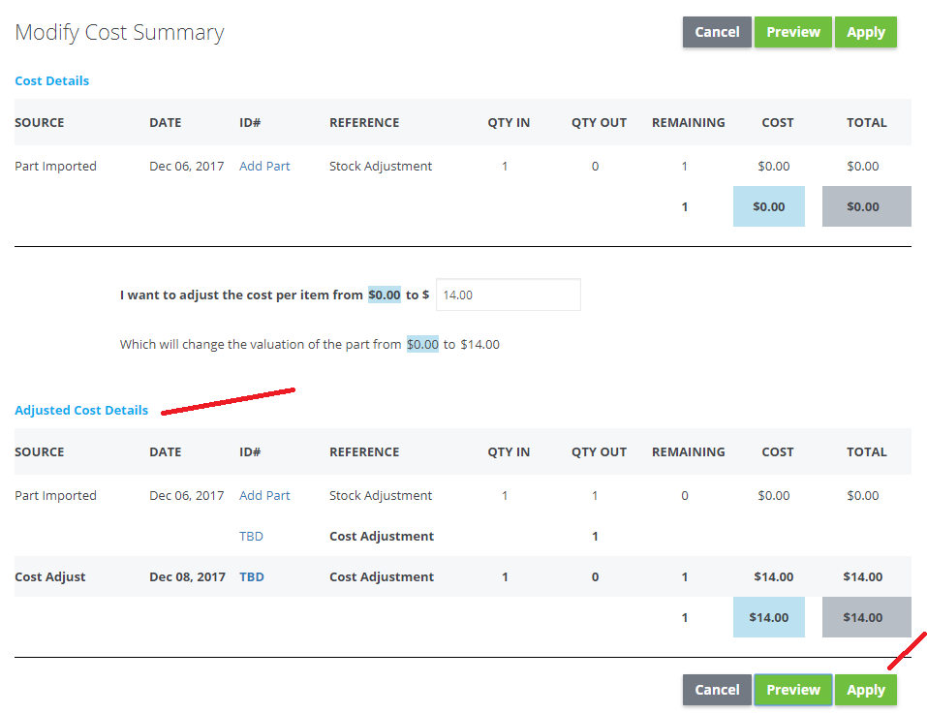Click $14.00 valuation text in sentence
This screenshot has width=927, height=714.
coord(480,344)
